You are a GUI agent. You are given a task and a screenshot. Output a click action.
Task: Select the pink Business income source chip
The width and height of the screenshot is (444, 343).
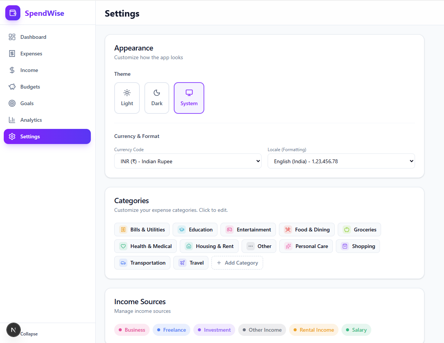coord(132,329)
